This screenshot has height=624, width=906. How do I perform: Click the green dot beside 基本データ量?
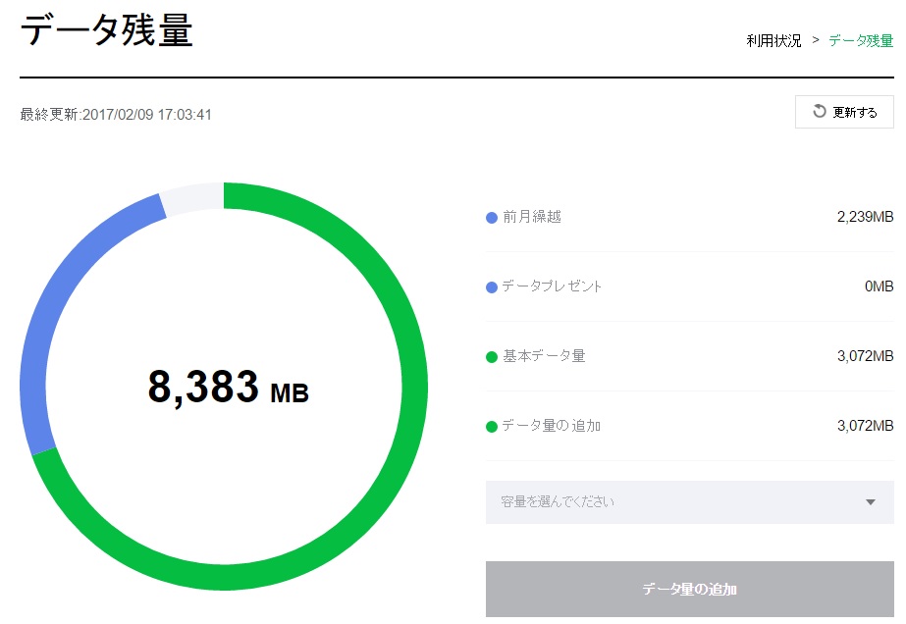point(492,357)
